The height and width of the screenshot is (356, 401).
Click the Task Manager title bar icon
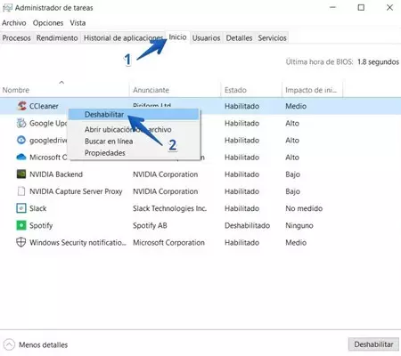point(7,8)
